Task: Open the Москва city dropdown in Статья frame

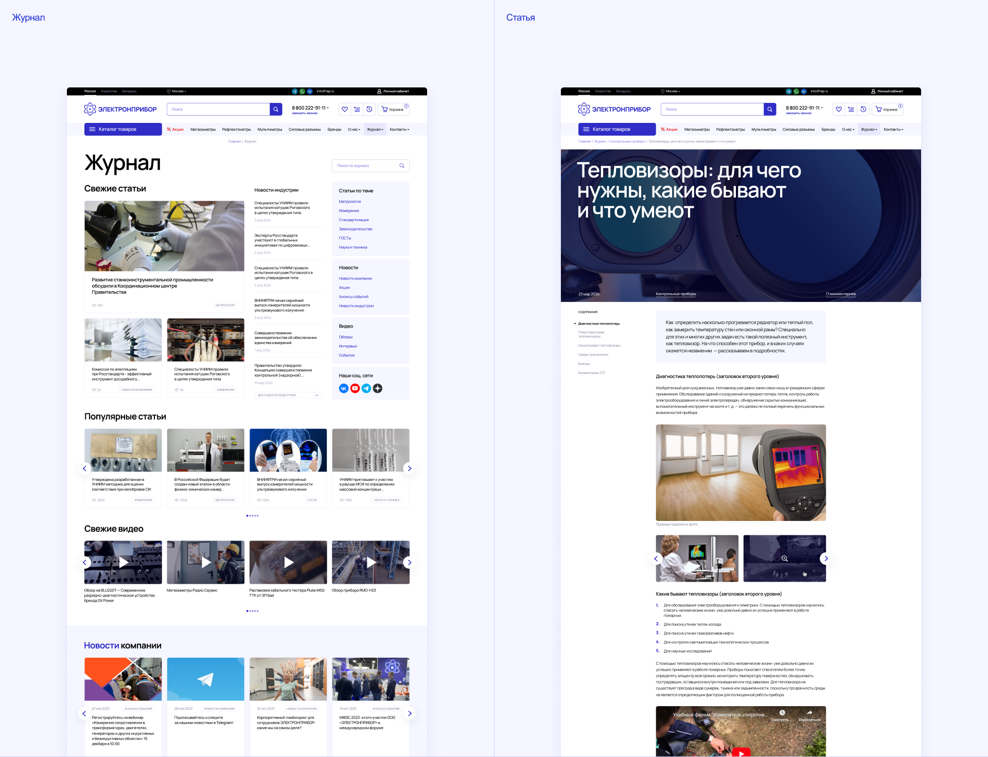Action: [671, 91]
